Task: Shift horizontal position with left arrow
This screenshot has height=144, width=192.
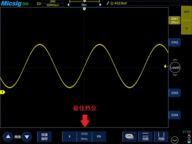Action: tap(68, 5)
